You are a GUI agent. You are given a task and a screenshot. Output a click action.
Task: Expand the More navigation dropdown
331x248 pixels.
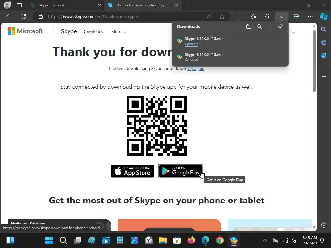click(119, 32)
